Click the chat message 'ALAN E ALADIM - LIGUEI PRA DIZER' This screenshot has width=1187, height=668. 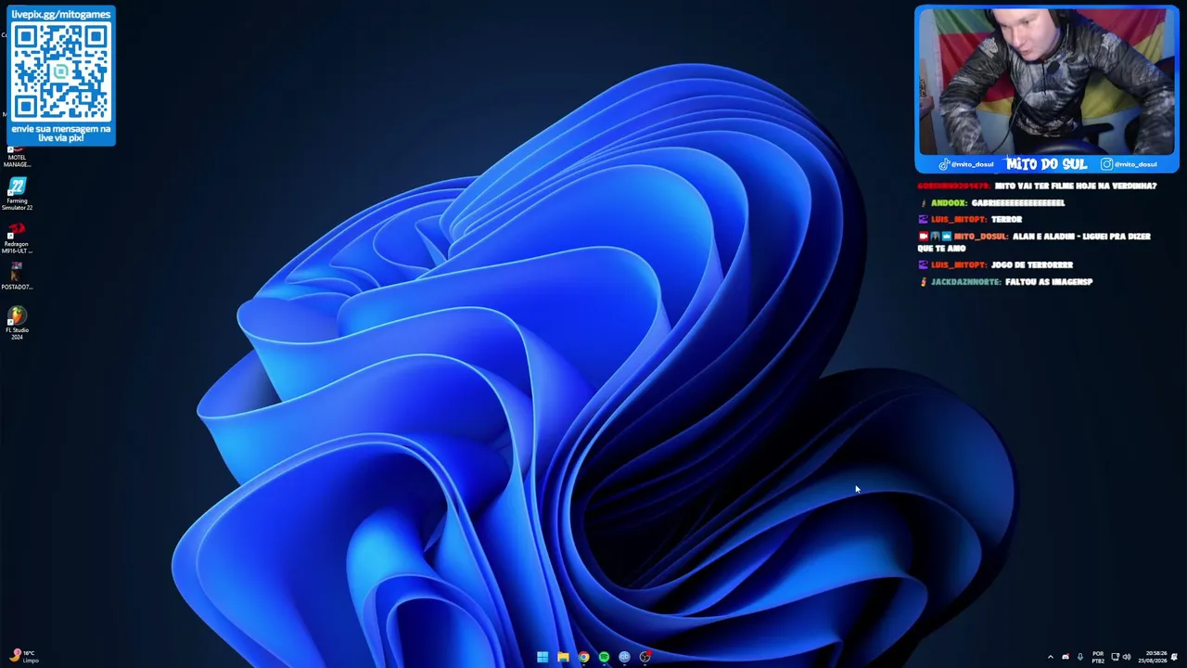1081,236
